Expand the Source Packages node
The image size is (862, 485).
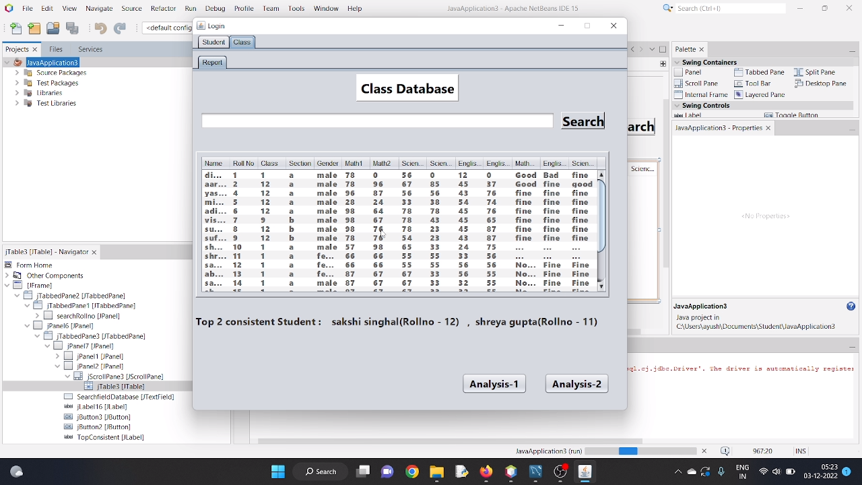(15, 72)
